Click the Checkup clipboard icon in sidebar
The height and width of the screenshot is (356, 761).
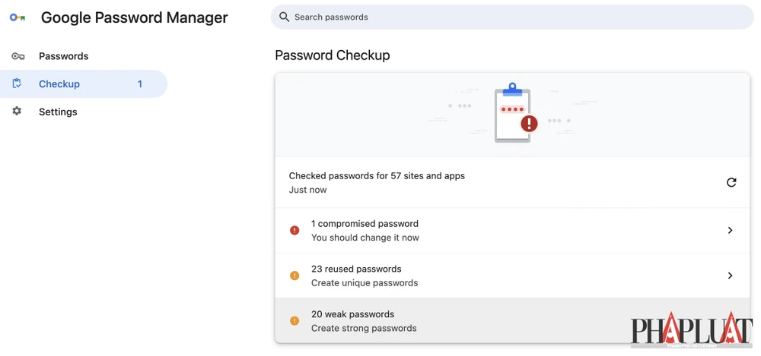18,83
